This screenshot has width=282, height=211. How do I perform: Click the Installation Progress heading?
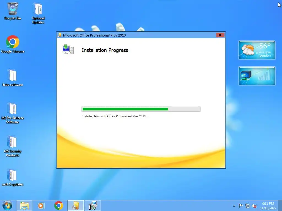(105, 50)
